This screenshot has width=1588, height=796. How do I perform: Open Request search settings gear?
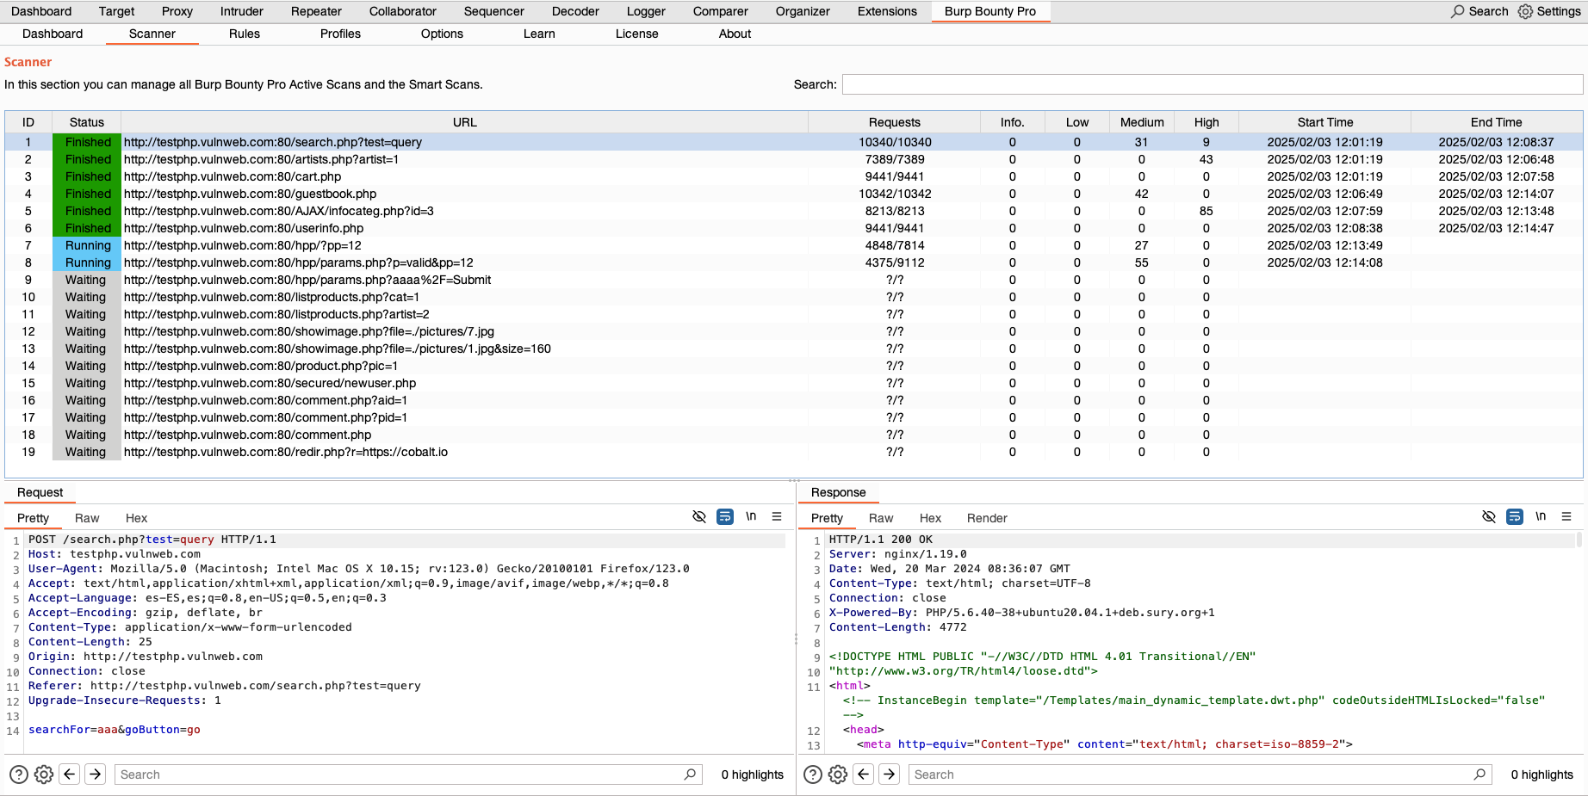click(x=44, y=774)
